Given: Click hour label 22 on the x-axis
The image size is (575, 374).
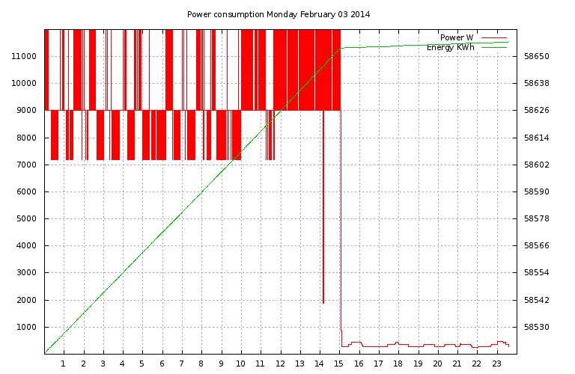Looking at the screenshot, I should tap(476, 364).
